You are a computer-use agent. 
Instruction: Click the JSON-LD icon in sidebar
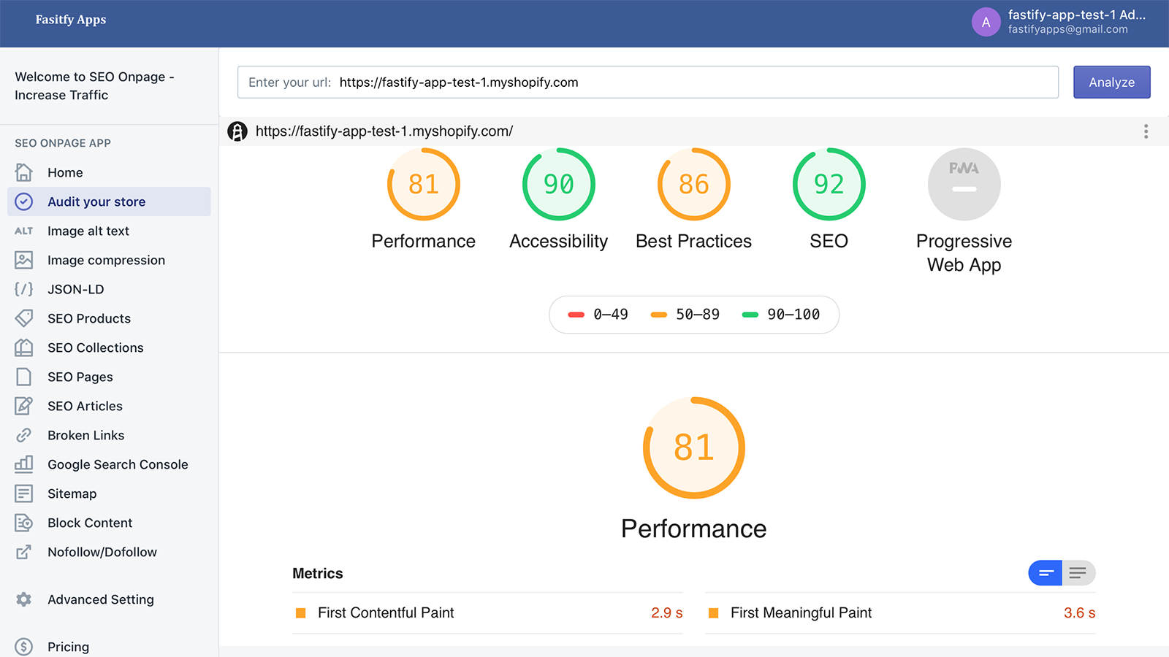(24, 289)
